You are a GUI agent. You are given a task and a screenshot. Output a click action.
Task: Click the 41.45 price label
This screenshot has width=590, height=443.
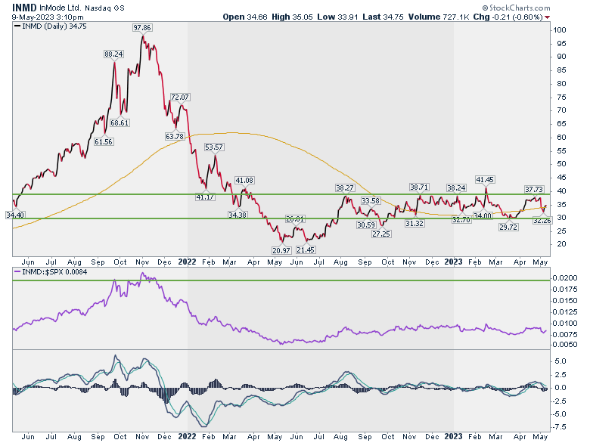coord(485,180)
